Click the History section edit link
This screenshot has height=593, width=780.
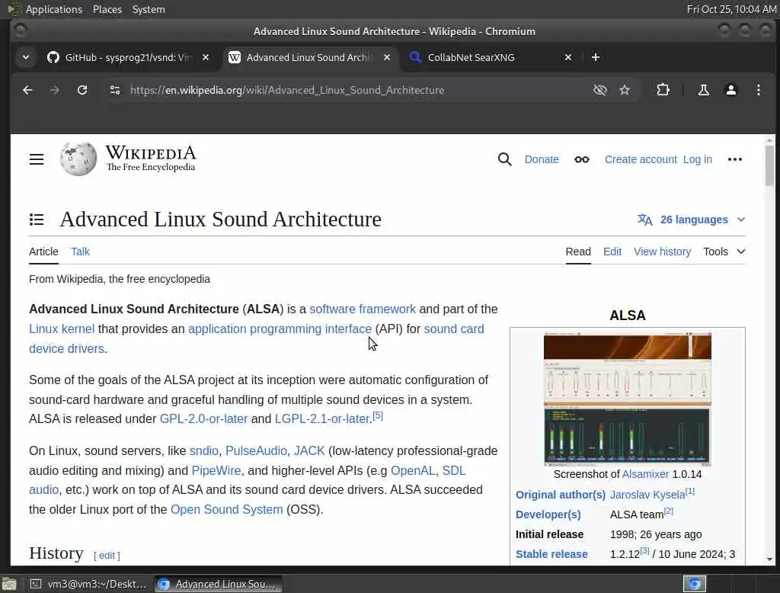pos(107,555)
